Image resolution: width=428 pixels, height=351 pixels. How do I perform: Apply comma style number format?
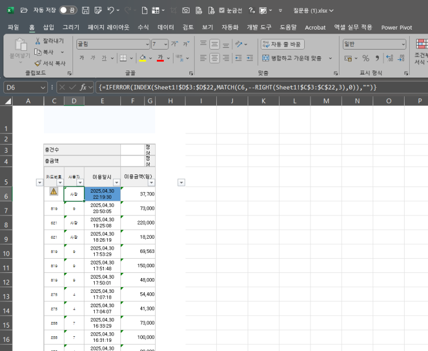point(377,58)
